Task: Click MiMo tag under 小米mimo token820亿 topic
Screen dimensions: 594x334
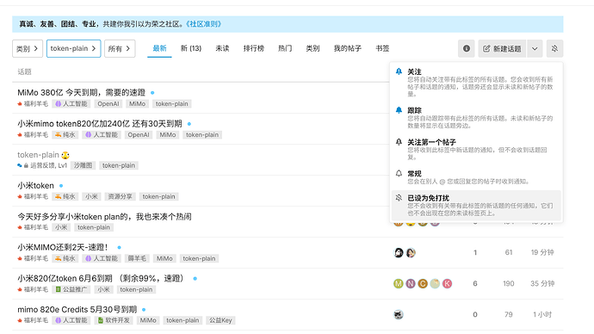Action: pyautogui.click(x=168, y=135)
